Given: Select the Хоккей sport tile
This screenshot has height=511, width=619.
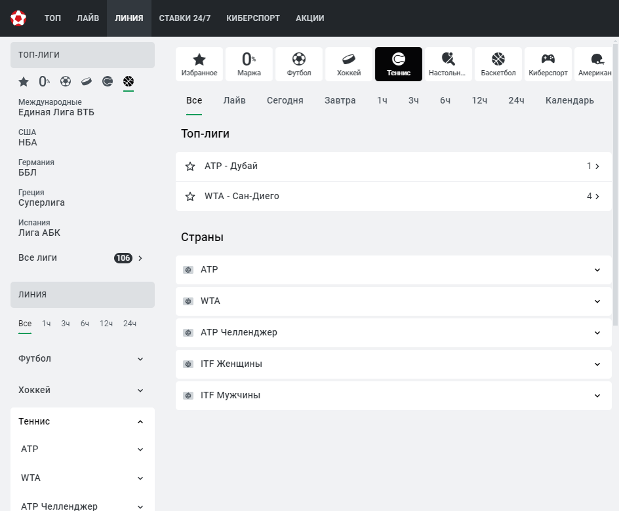Looking at the screenshot, I should pyautogui.click(x=349, y=64).
